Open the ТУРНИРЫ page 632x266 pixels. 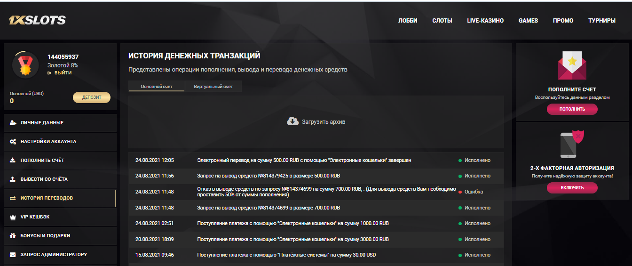tap(602, 21)
